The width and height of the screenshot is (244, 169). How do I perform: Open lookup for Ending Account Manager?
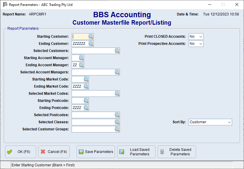click(x=81, y=65)
